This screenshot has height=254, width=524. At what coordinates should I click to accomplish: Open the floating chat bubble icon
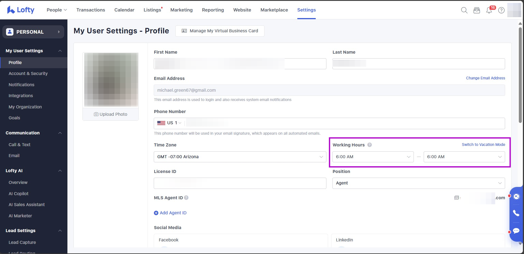point(516,231)
